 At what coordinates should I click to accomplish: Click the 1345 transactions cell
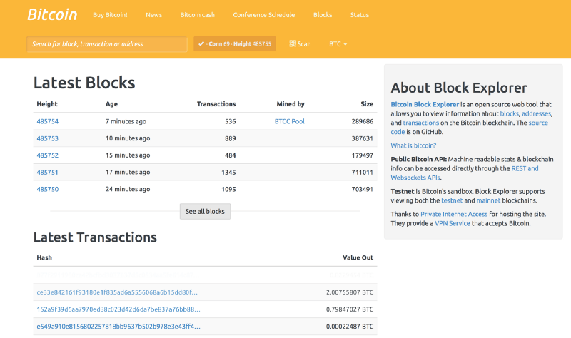pyautogui.click(x=228, y=173)
